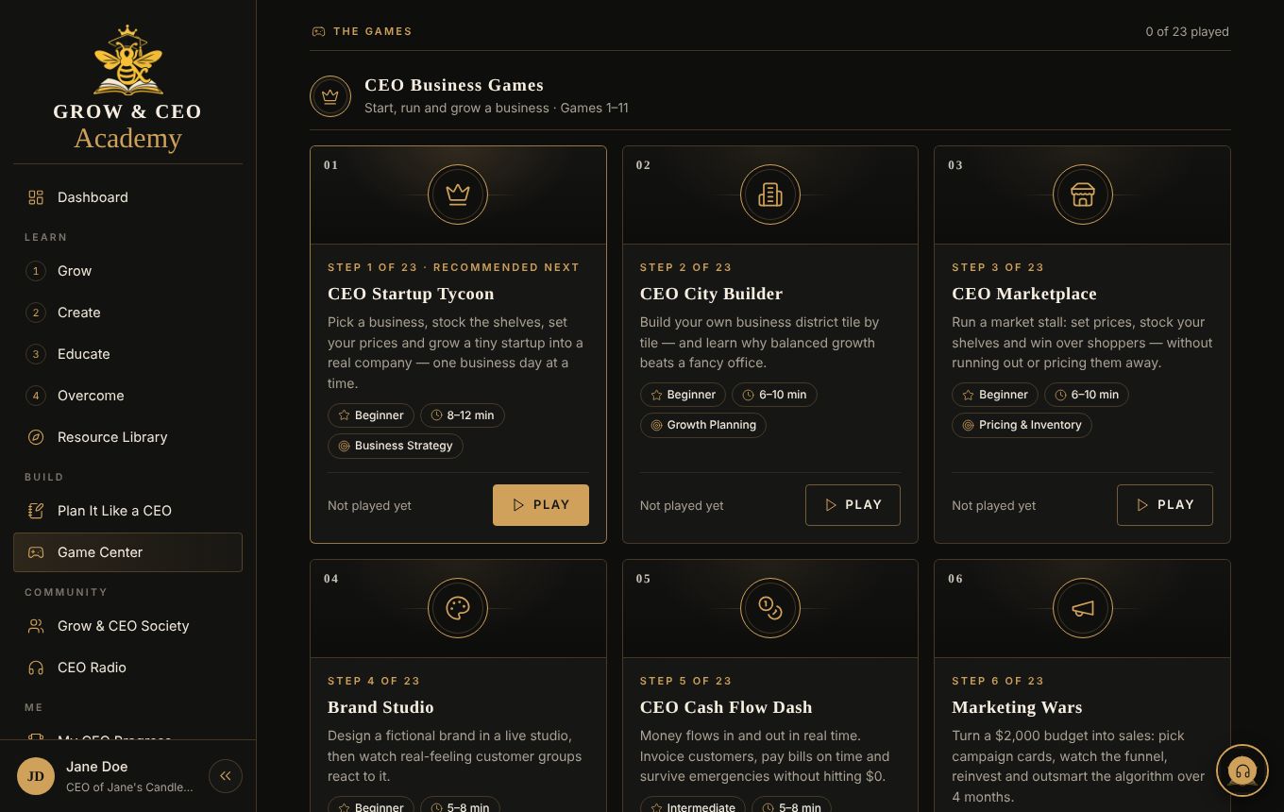Collapse the sidebar with the double chevron
This screenshot has height=812, width=1284.
pyautogui.click(x=226, y=776)
